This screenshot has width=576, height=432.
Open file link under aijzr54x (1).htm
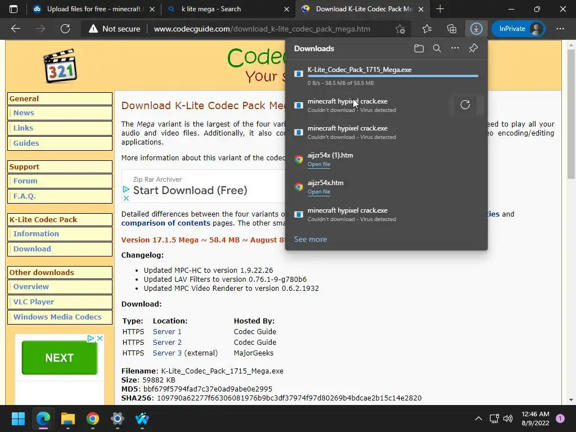[318, 164]
